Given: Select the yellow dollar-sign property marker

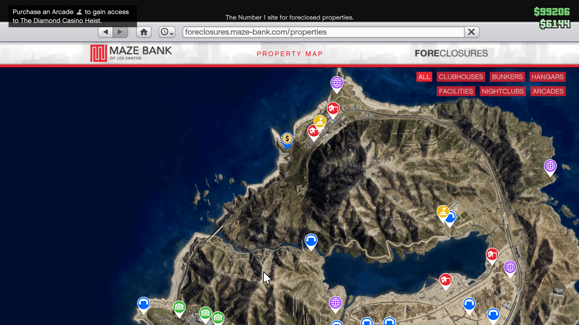Looking at the screenshot, I should coord(287,139).
